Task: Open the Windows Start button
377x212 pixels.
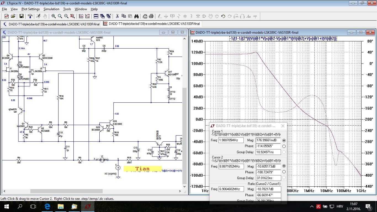Action: point(7,206)
